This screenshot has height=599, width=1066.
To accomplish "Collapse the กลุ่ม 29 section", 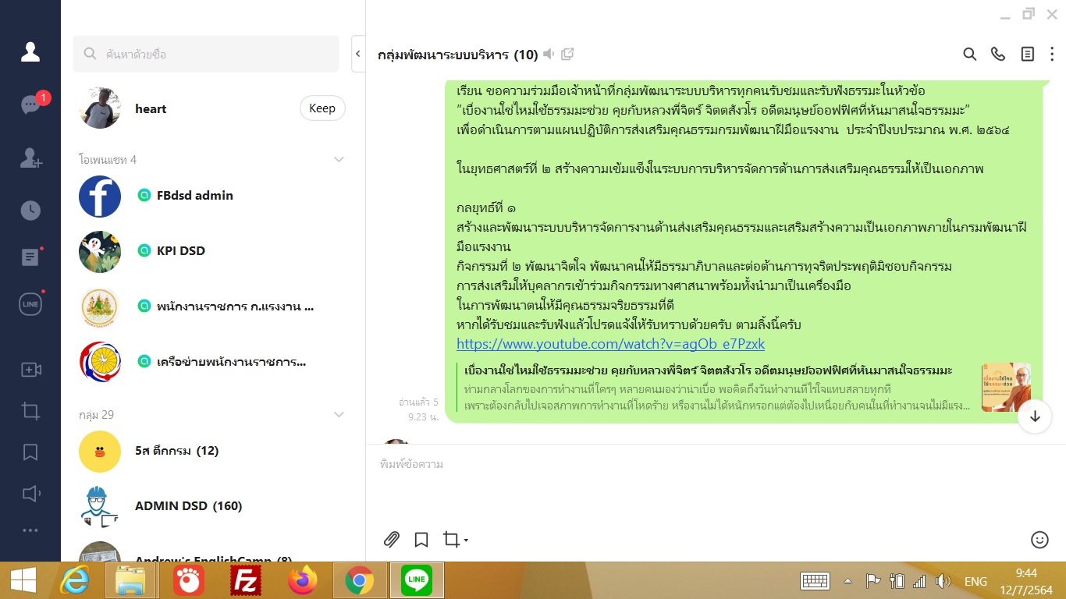I will (339, 415).
